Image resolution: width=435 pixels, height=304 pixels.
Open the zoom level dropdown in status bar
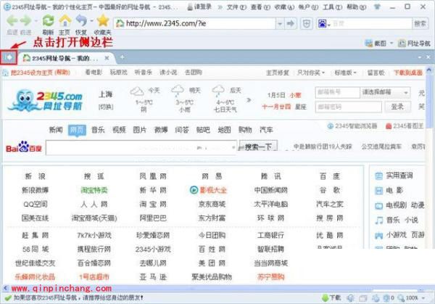423,298
